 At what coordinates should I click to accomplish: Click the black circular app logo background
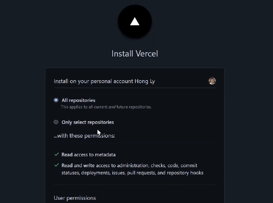(x=135, y=21)
